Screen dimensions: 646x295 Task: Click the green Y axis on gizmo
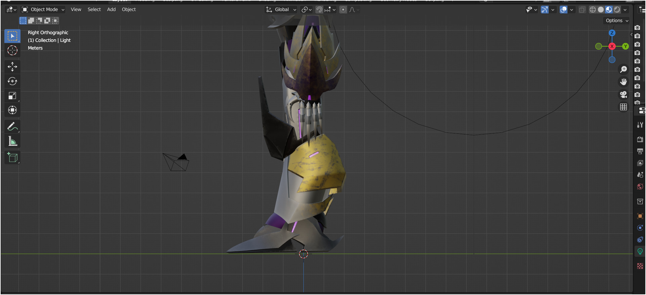625,46
